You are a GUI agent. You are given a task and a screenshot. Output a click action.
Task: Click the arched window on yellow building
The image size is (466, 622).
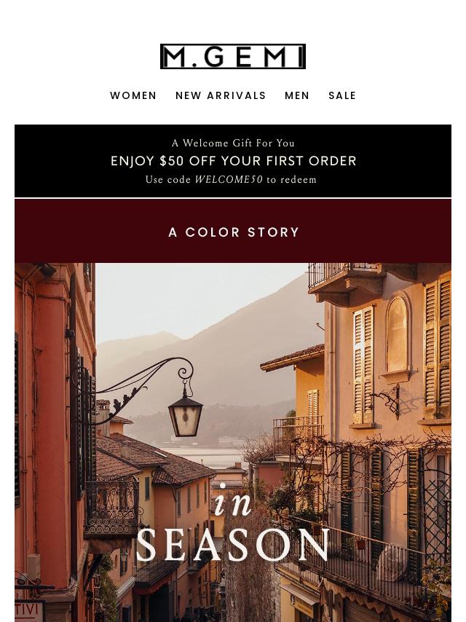(397, 335)
